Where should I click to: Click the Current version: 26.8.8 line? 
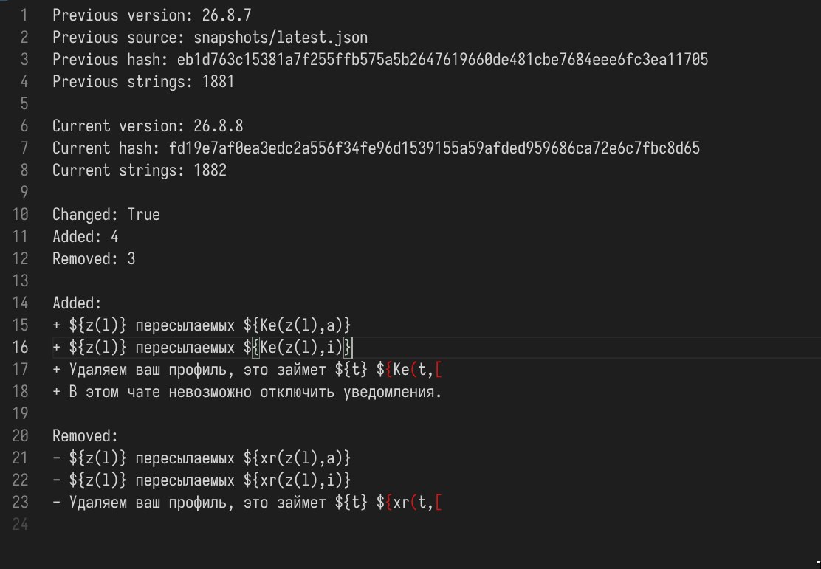[x=148, y=126]
